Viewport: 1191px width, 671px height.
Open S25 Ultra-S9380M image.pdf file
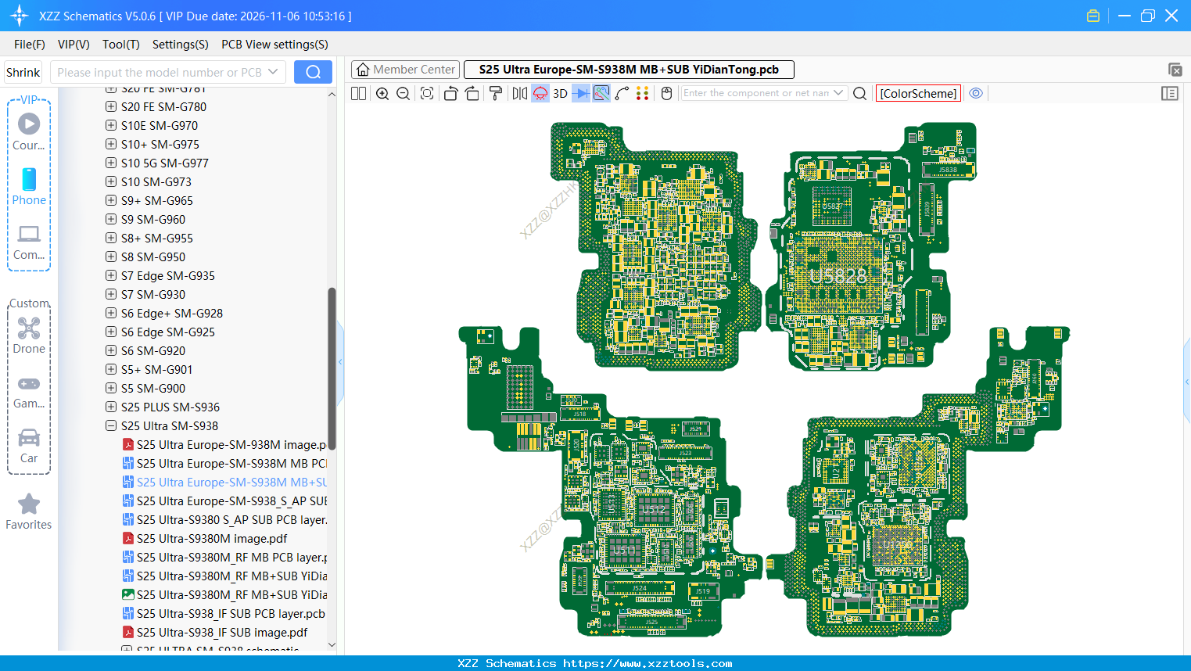pos(205,538)
